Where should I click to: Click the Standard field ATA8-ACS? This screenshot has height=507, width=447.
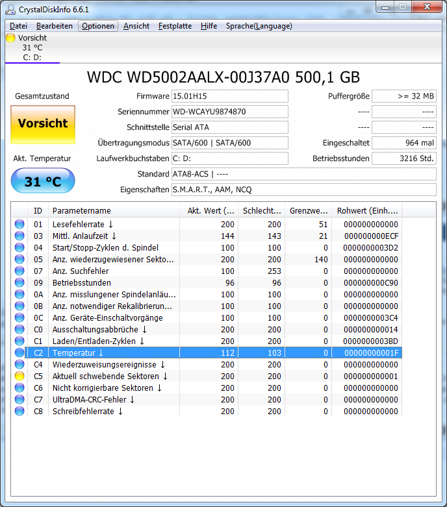click(304, 174)
